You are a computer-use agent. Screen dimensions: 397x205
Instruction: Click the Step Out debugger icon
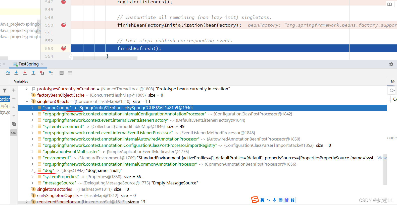(x=33, y=73)
